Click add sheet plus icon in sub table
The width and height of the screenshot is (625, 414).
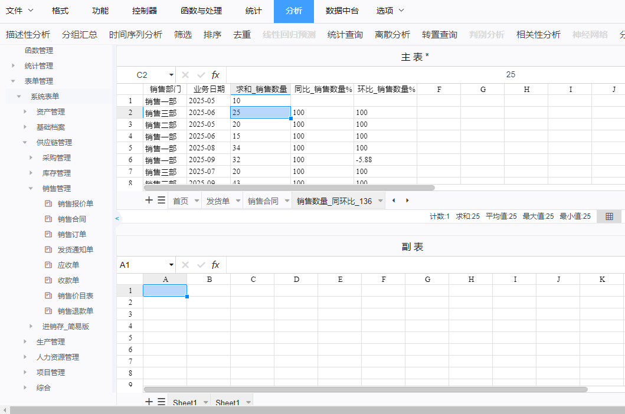149,402
